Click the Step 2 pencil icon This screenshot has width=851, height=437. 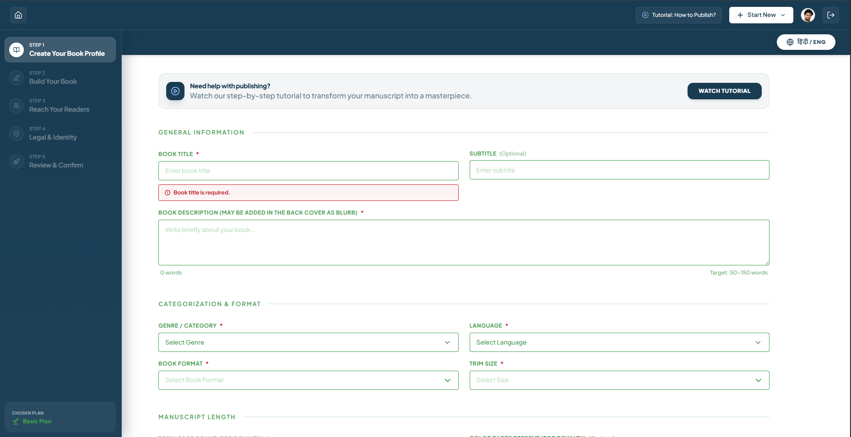point(16,78)
